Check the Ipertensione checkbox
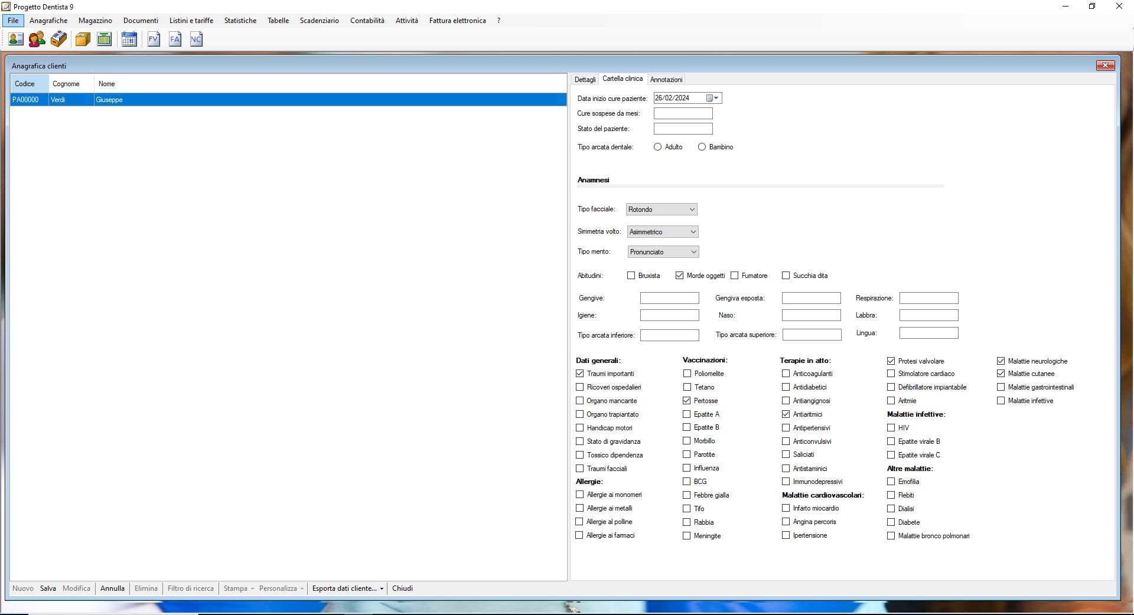This screenshot has height=615, width=1134. [786, 535]
